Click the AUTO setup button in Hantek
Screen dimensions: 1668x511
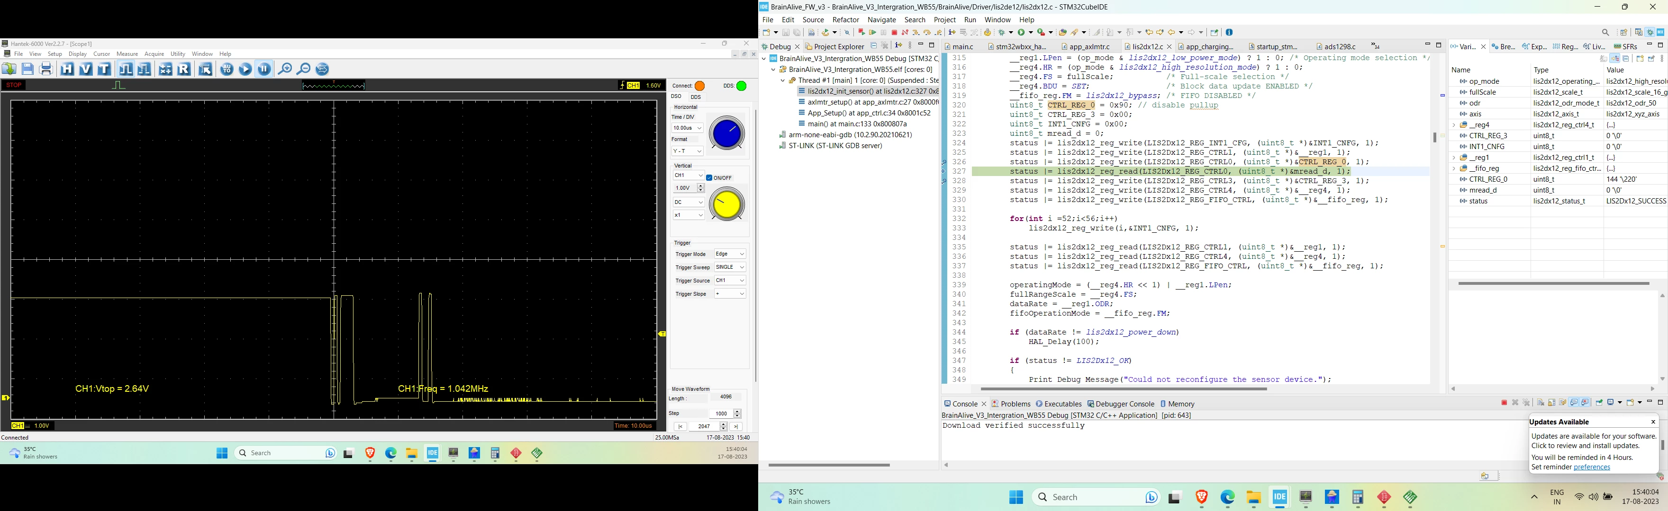pos(227,69)
